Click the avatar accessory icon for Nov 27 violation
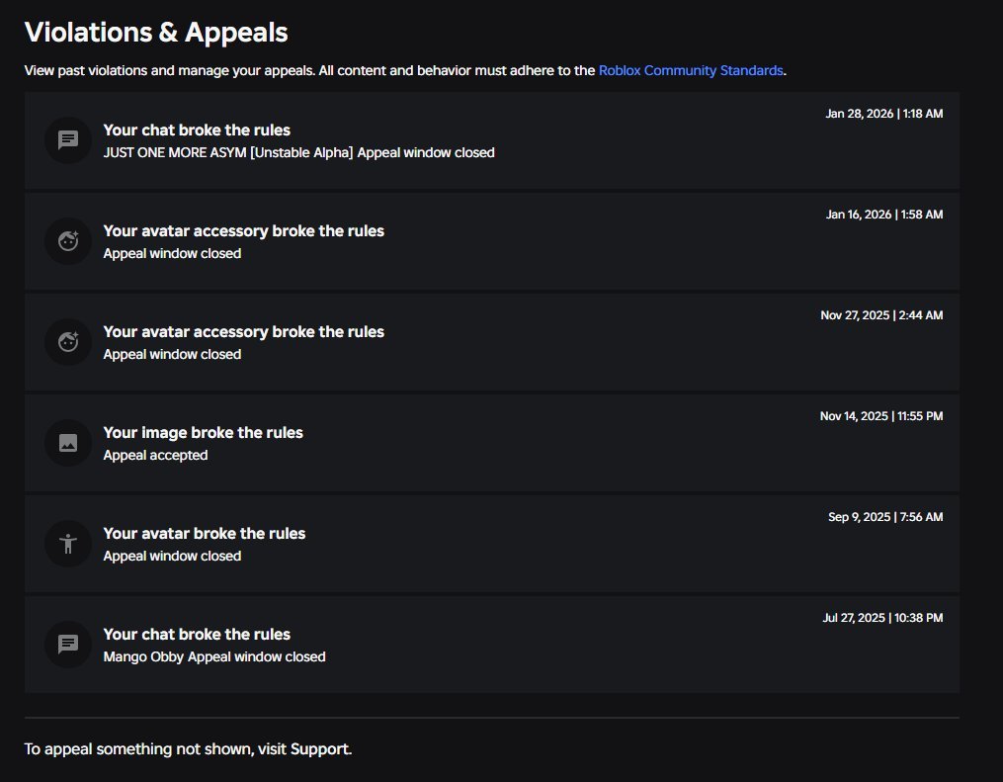This screenshot has width=1003, height=782. (68, 342)
